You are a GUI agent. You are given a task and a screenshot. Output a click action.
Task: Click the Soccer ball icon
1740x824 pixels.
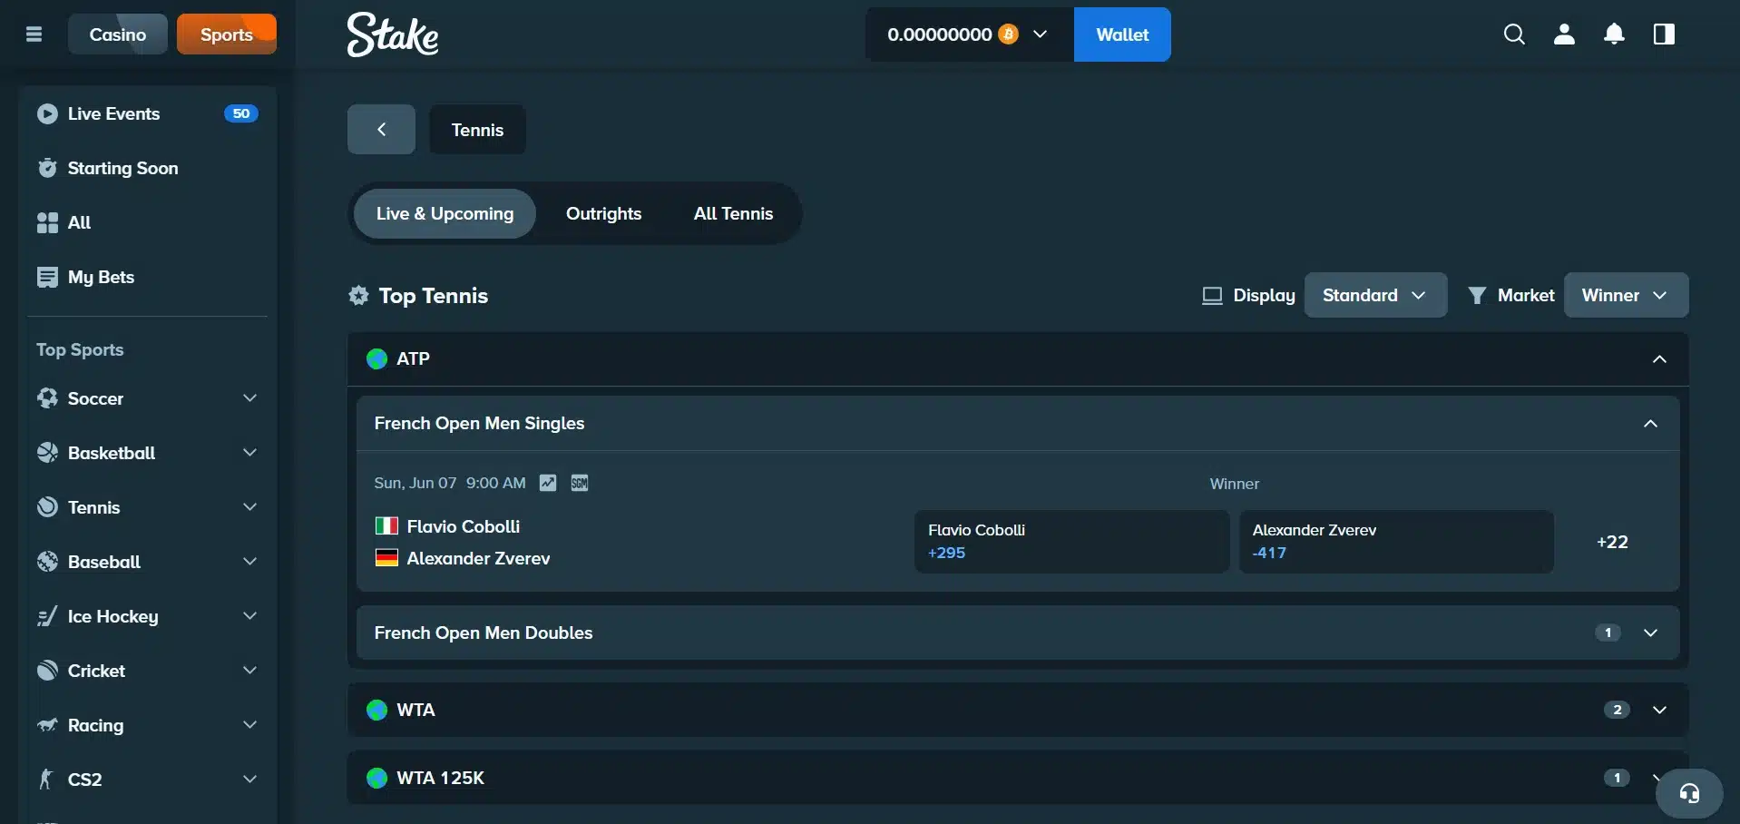(x=47, y=398)
